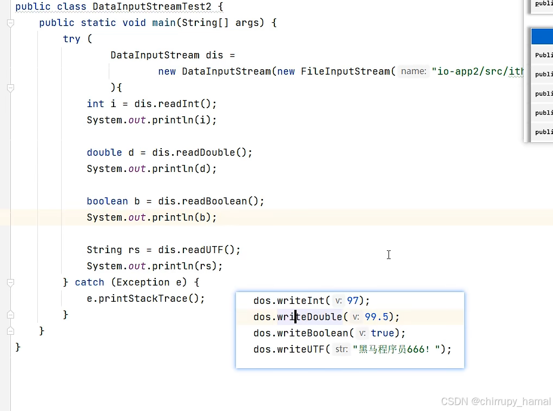Click the System.out.println(rs) line
This screenshot has width=553, height=411.
click(x=155, y=266)
